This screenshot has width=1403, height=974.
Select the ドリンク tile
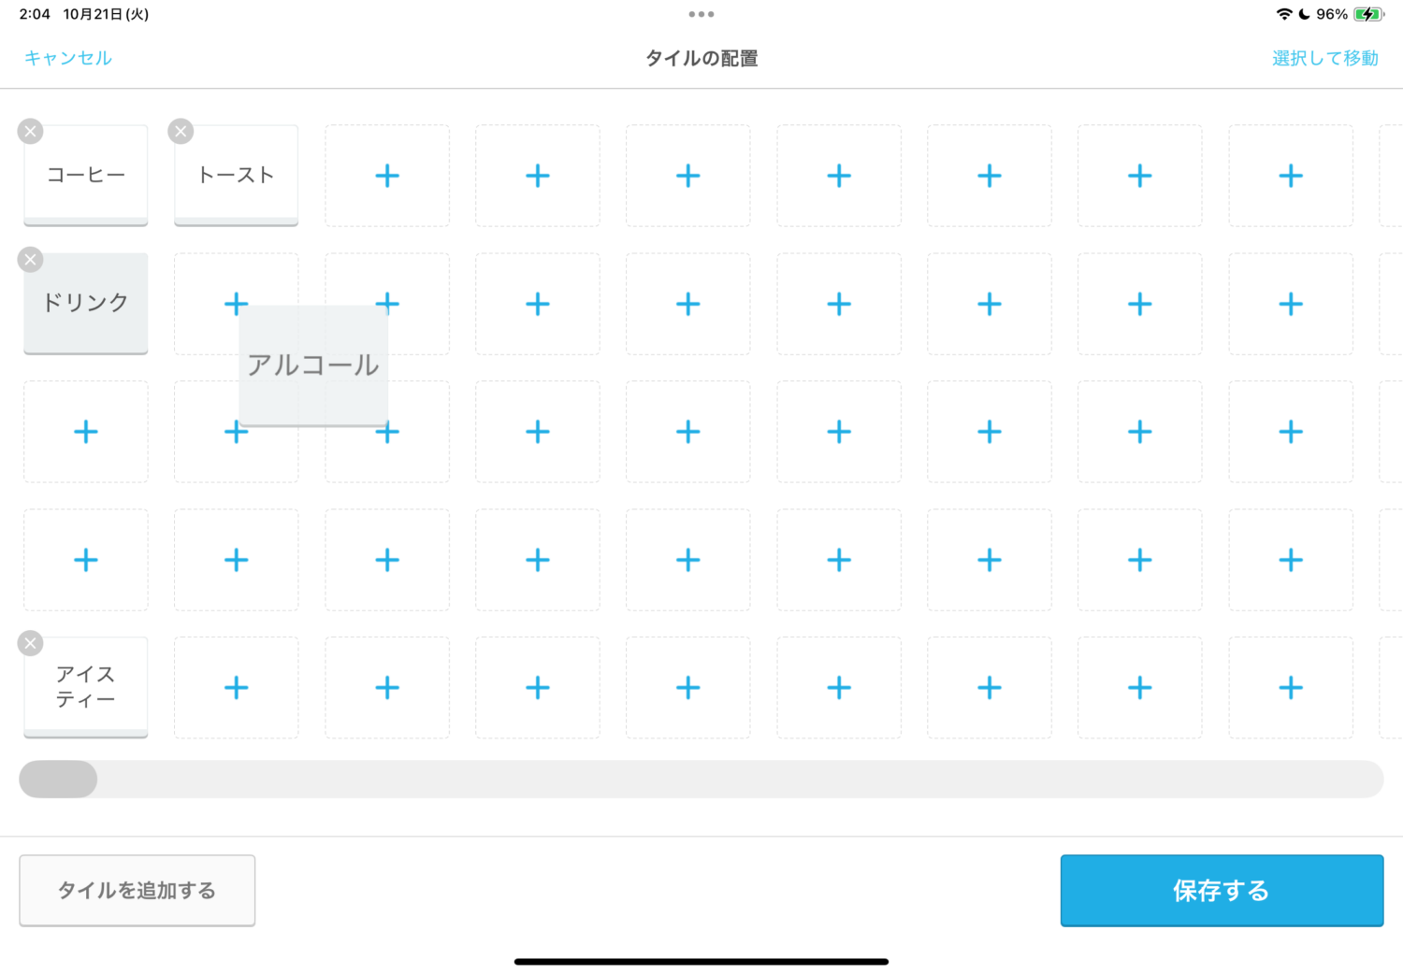tap(86, 303)
